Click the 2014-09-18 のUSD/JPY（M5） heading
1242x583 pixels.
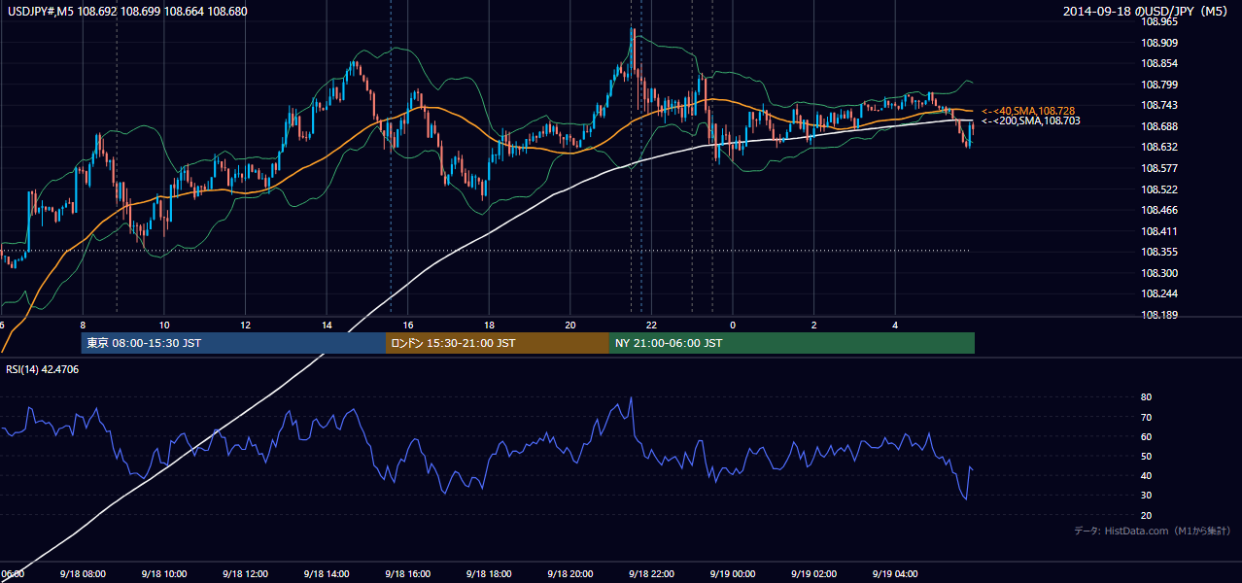coord(1147,11)
